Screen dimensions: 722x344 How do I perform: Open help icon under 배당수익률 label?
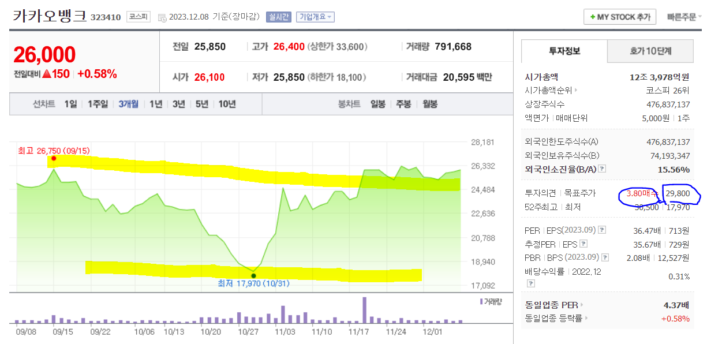pyautogui.click(x=530, y=284)
